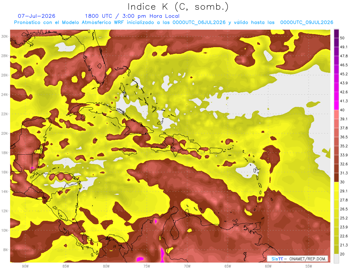Select the 8N latitude label
Screen dimensions: 350x270
coord(6,250)
